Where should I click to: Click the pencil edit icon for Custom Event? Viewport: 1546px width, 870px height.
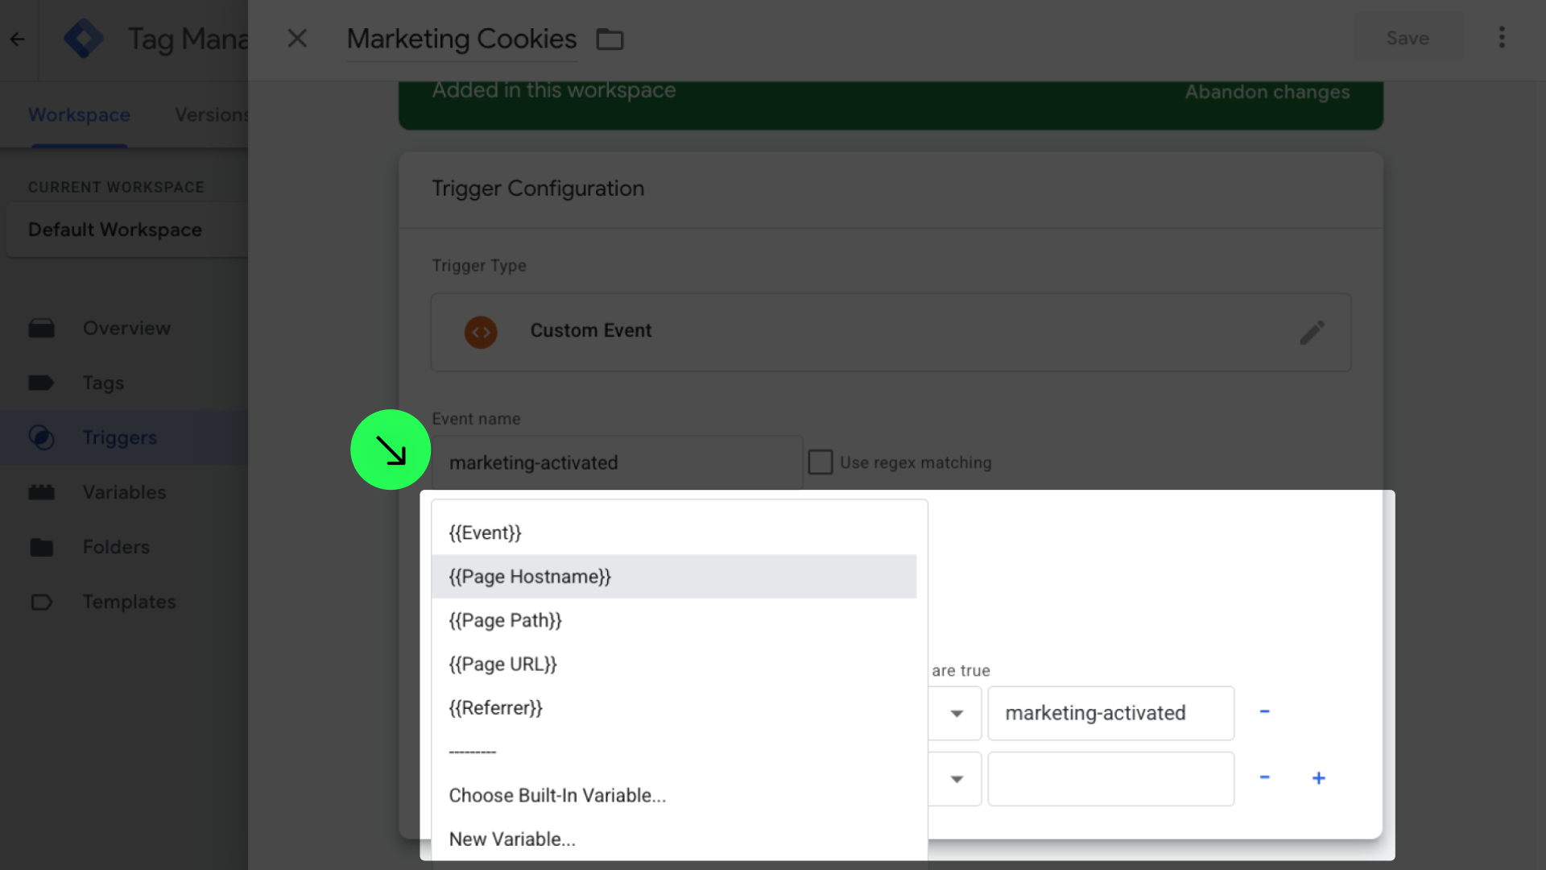point(1312,332)
